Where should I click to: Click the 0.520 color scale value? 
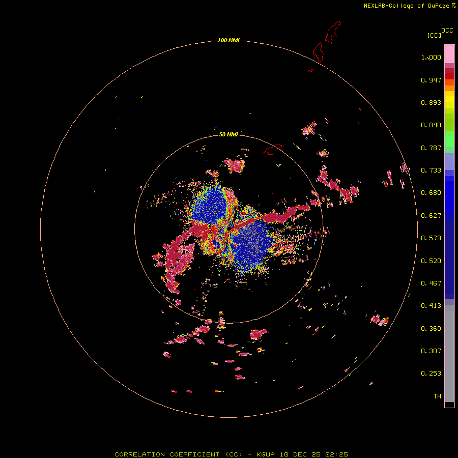point(431,261)
